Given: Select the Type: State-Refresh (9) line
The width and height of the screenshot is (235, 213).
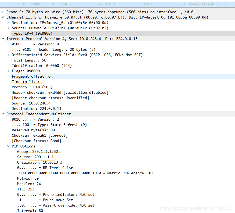Looking at the screenshot, I should pyautogui.click(x=49, y=125).
